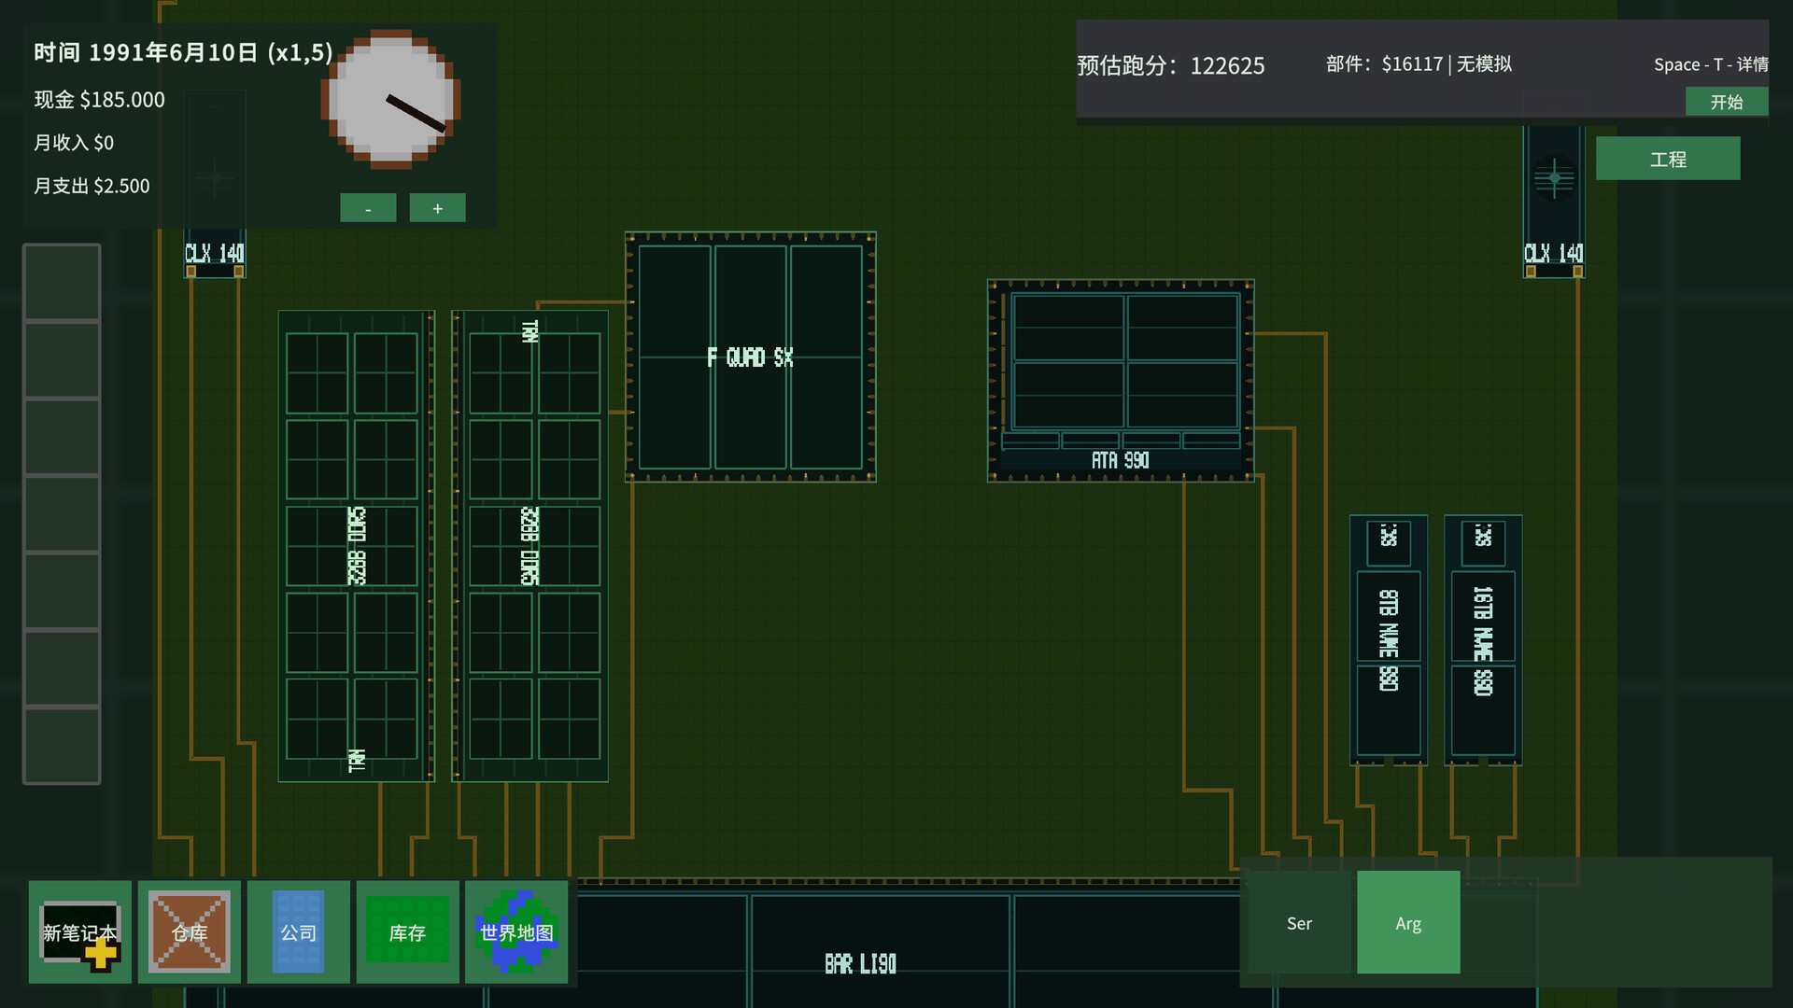The width and height of the screenshot is (1793, 1008).
Task: Click the date 1991年6月10日 display
Action: [x=173, y=52]
